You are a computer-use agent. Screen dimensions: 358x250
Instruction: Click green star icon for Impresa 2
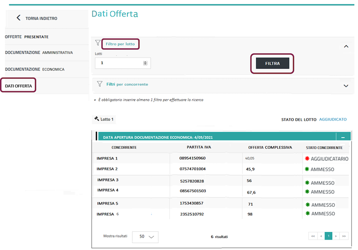pos(307,169)
